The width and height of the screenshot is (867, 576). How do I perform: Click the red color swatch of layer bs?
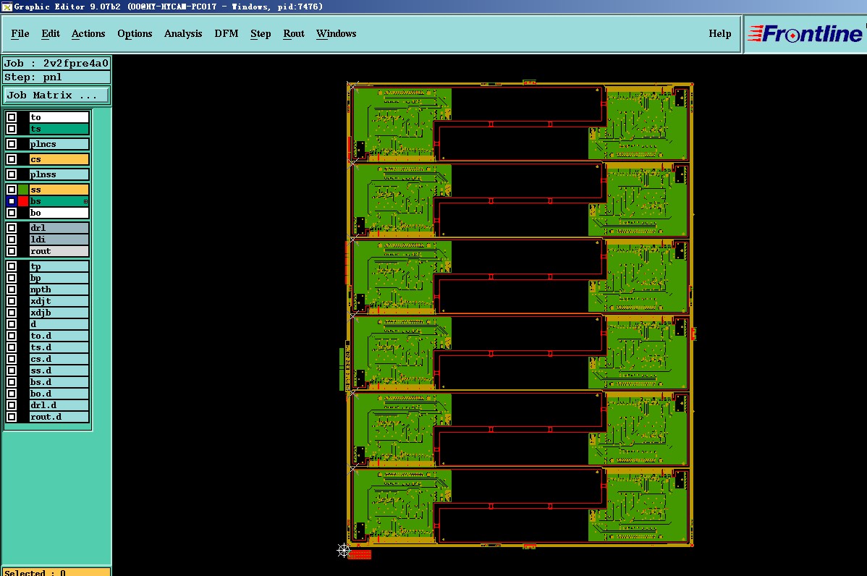click(22, 201)
